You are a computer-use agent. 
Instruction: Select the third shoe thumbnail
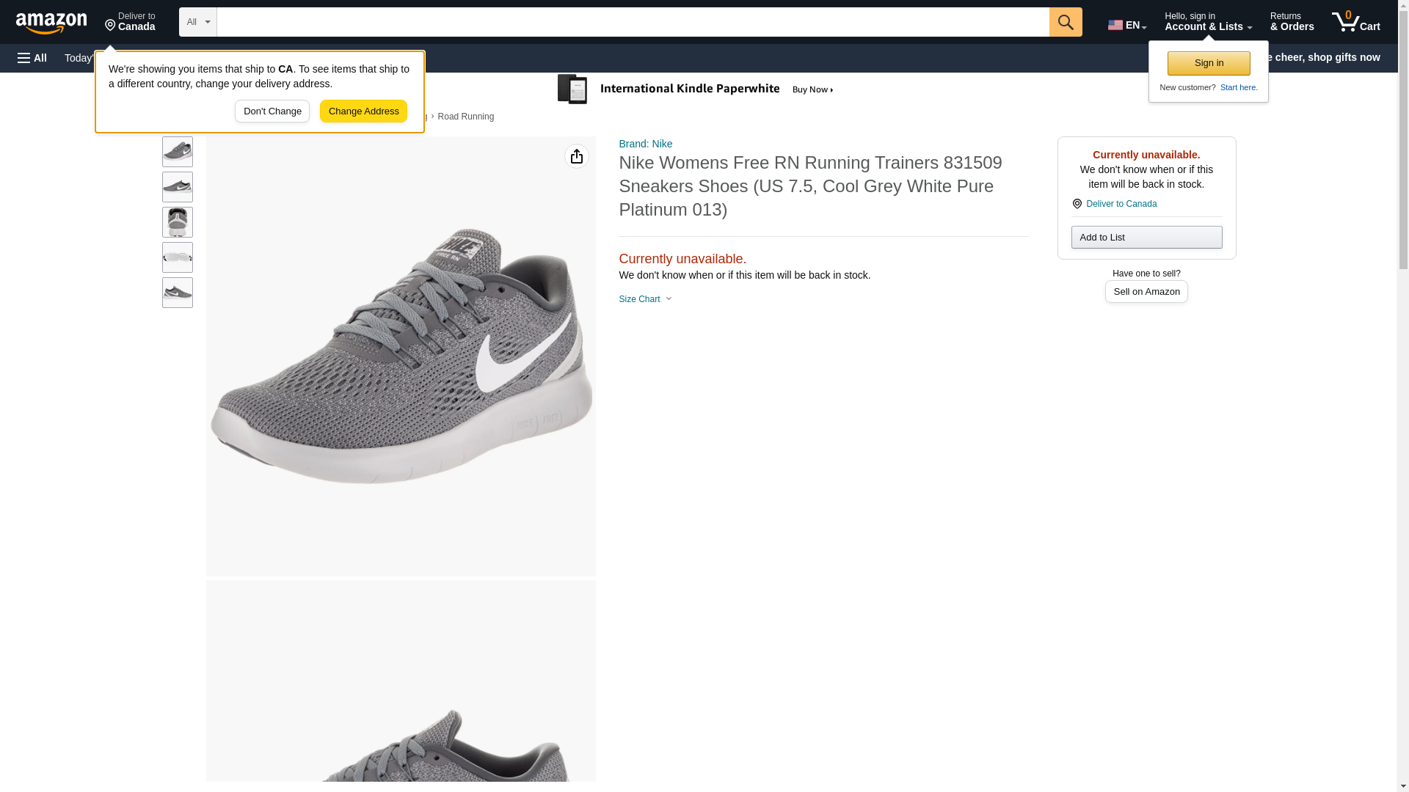[178, 222]
